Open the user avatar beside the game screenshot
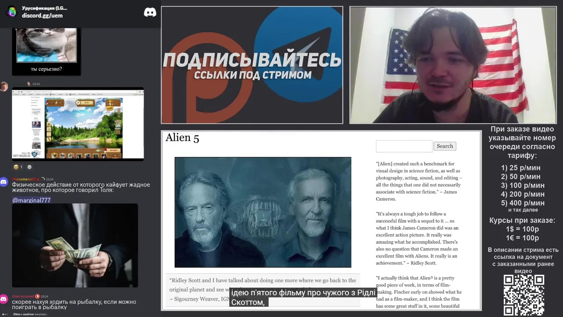 (4, 86)
